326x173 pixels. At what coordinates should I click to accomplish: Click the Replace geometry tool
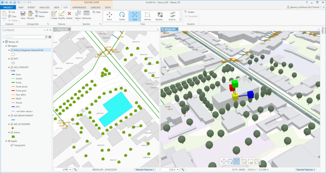point(160,15)
